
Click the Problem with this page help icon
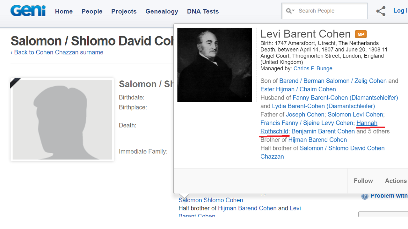pos(365,196)
